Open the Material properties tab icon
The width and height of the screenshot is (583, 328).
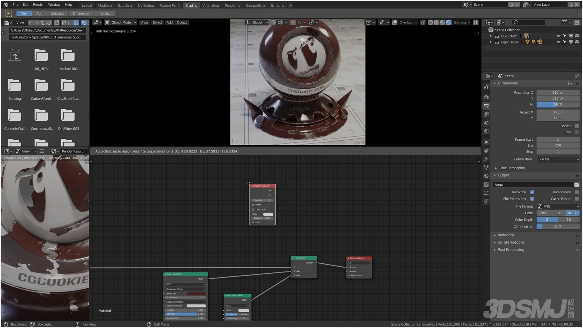pos(486,176)
